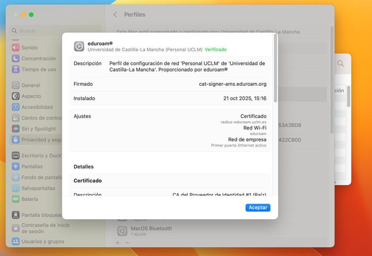Click the minus button to remove profile
The width and height of the screenshot is (372, 256).
point(127,243)
